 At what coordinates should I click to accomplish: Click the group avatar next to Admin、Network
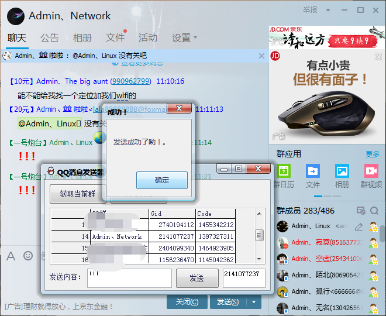[x=16, y=16]
